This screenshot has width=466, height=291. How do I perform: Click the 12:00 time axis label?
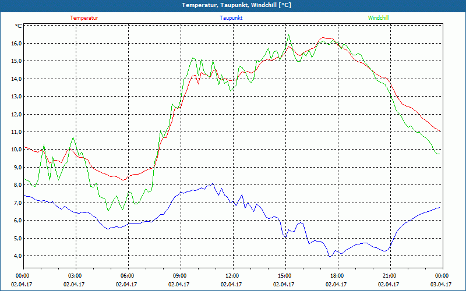point(232,276)
